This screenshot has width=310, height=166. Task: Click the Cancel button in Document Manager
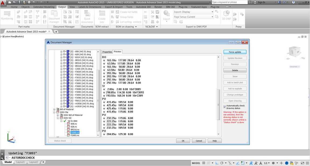click(x=199, y=141)
